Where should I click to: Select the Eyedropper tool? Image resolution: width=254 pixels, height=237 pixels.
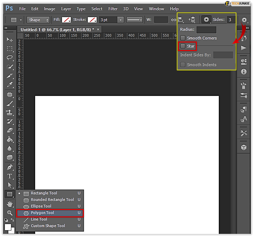pyautogui.click(x=10, y=85)
